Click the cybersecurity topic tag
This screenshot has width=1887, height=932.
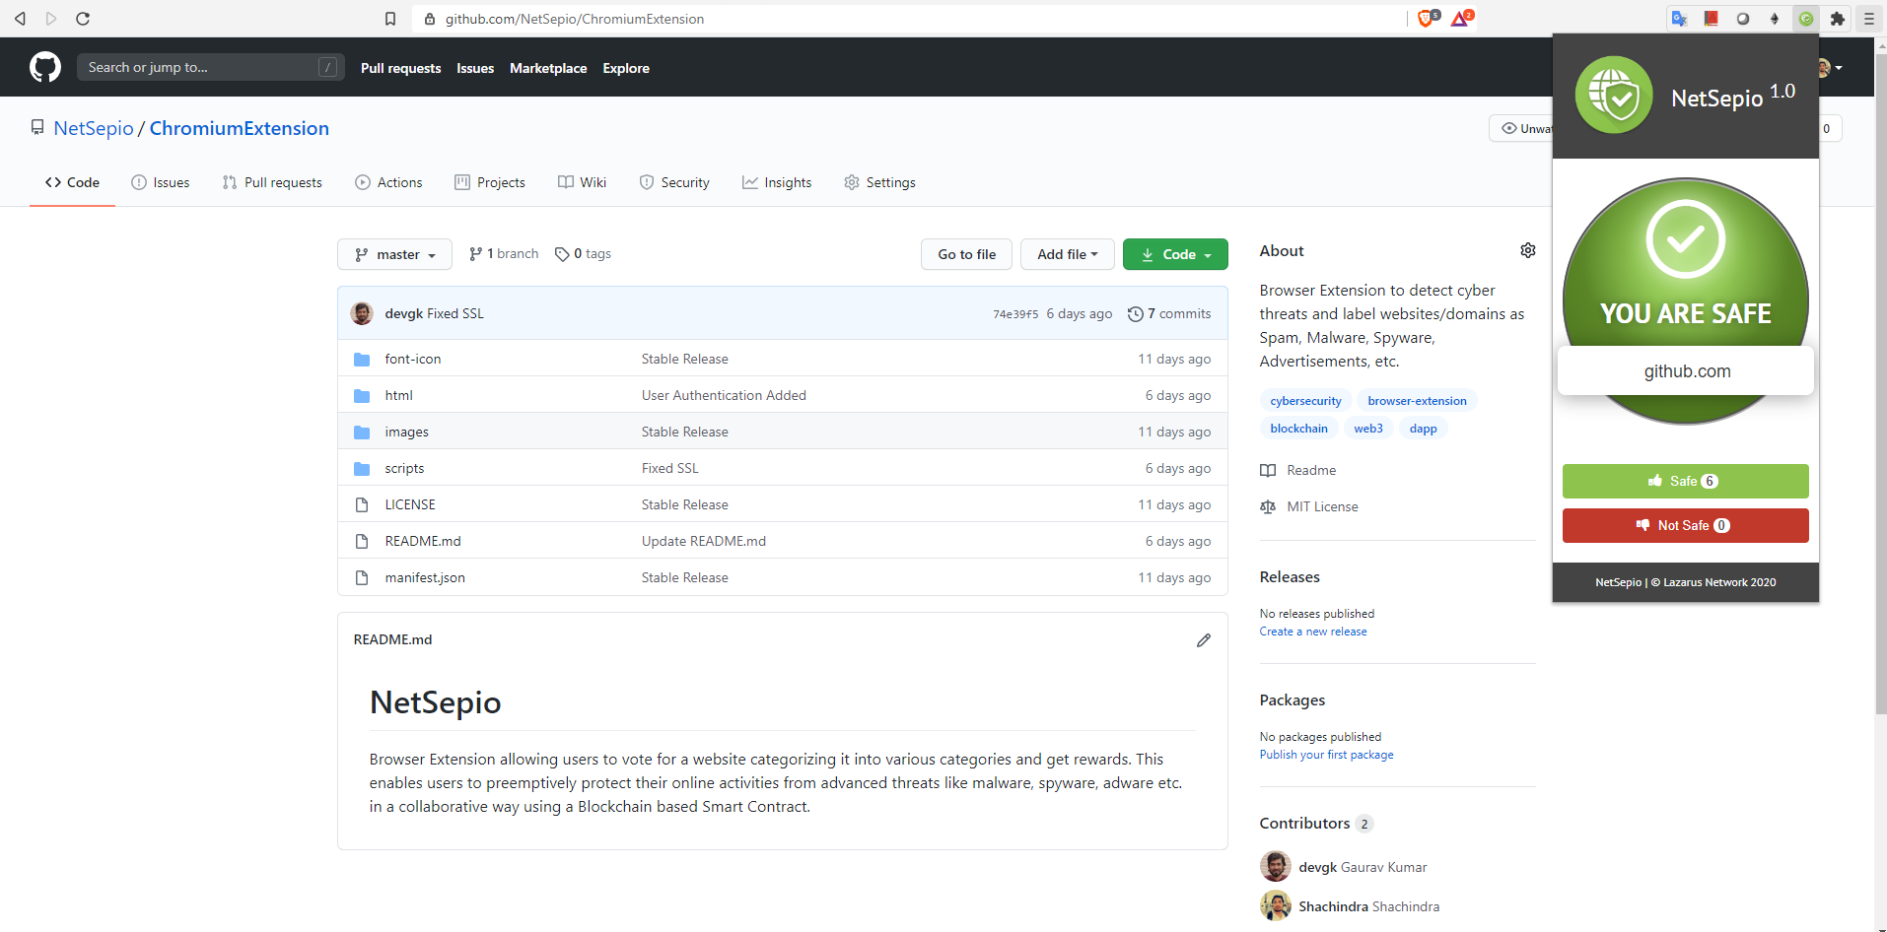pyautogui.click(x=1305, y=401)
